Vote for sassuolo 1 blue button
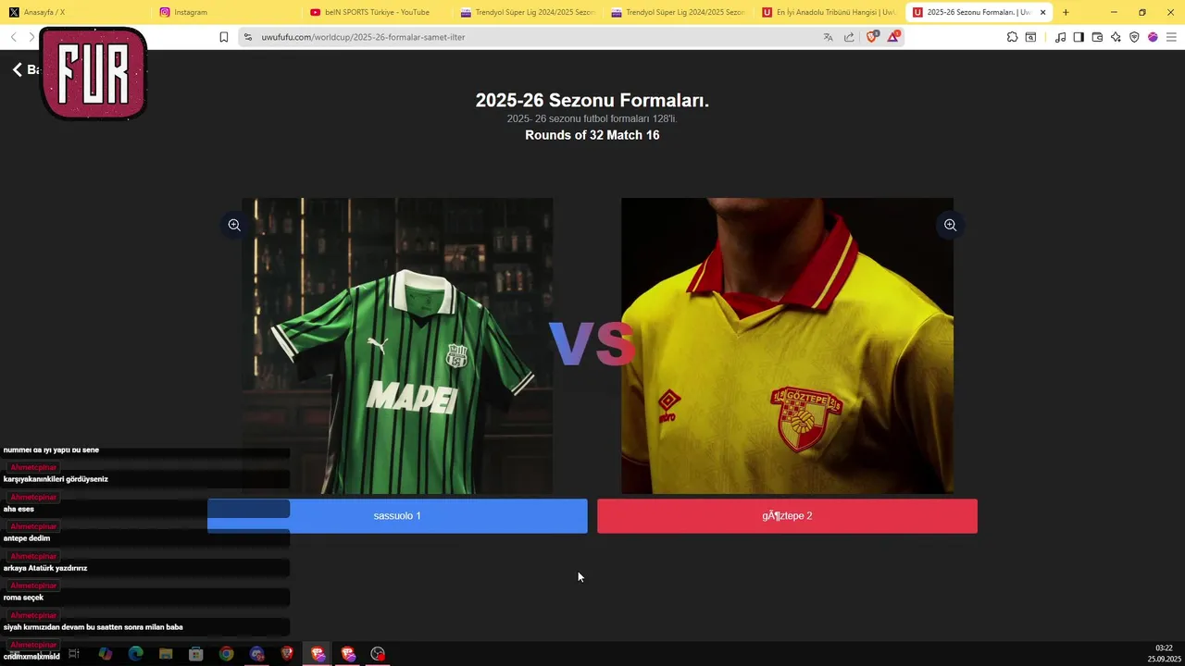 (397, 516)
